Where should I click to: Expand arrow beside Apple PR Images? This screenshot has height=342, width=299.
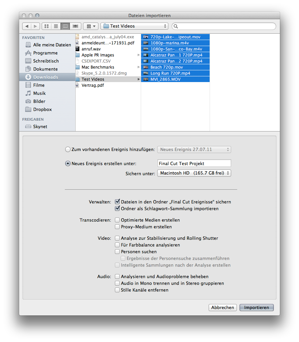[138, 55]
